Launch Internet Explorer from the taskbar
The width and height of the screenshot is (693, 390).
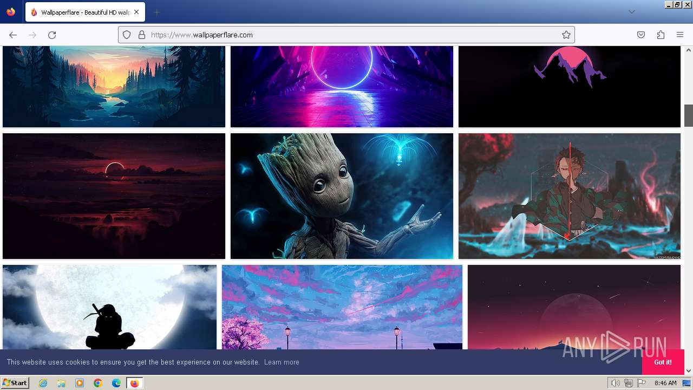(43, 383)
